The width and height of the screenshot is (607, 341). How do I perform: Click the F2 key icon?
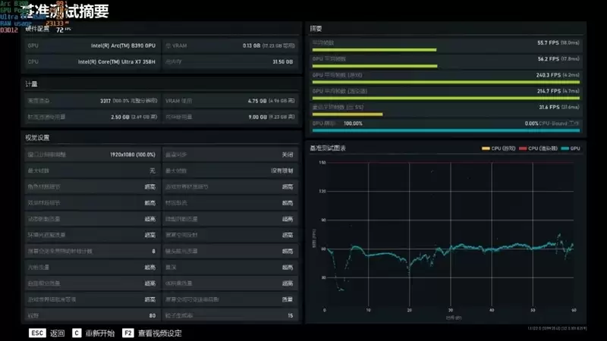(x=128, y=333)
